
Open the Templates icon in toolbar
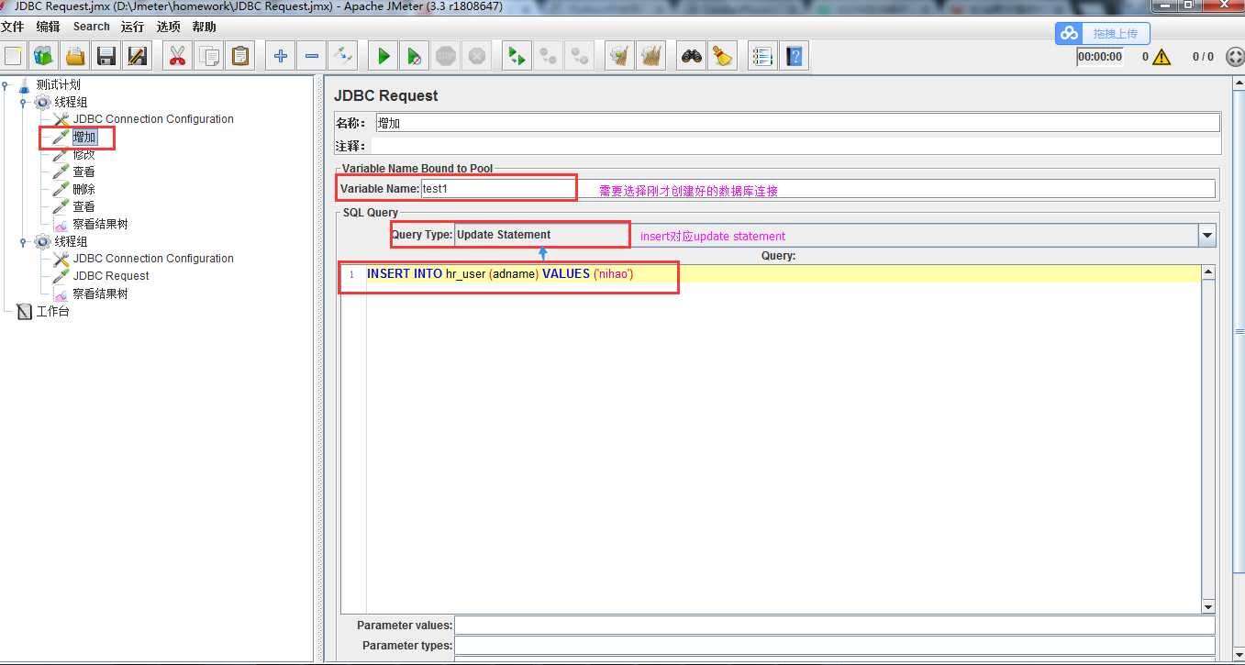[43, 56]
